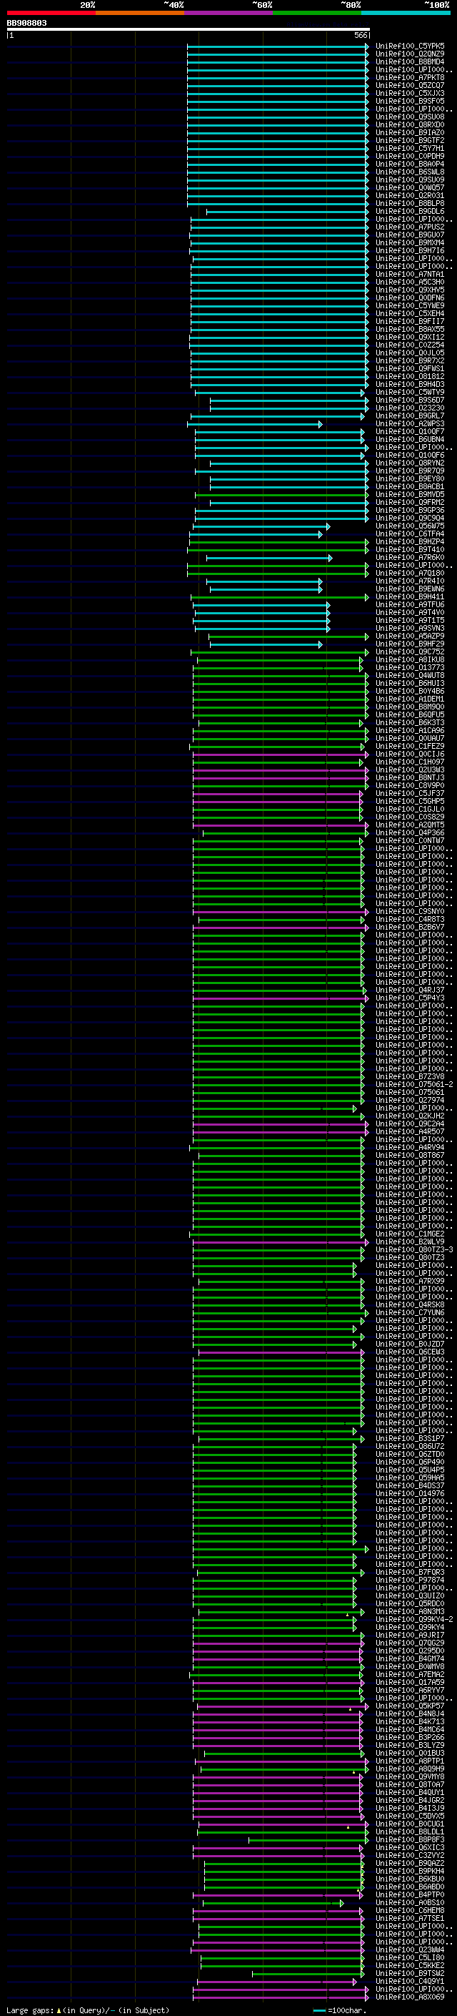Open hit UniRef100_B8NTJ3
This screenshot has height=2016, width=457.
[x=410, y=778]
